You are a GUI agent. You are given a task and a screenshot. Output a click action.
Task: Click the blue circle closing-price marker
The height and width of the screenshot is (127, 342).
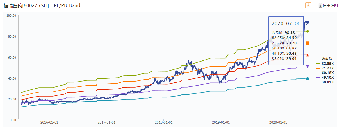coord(307,22)
